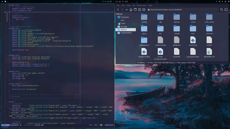This screenshot has height=129, width=230.
Task: Expand the tray chevron in top bar
Action: pos(216,1)
